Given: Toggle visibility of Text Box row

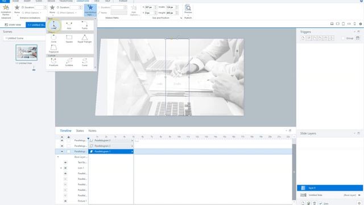Looking at the screenshot, I should pos(65,162).
